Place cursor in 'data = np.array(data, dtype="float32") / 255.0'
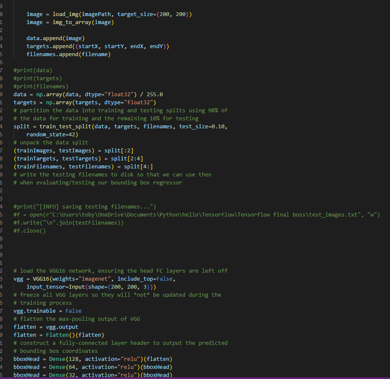This screenshot has height=379, width=390. [88, 95]
